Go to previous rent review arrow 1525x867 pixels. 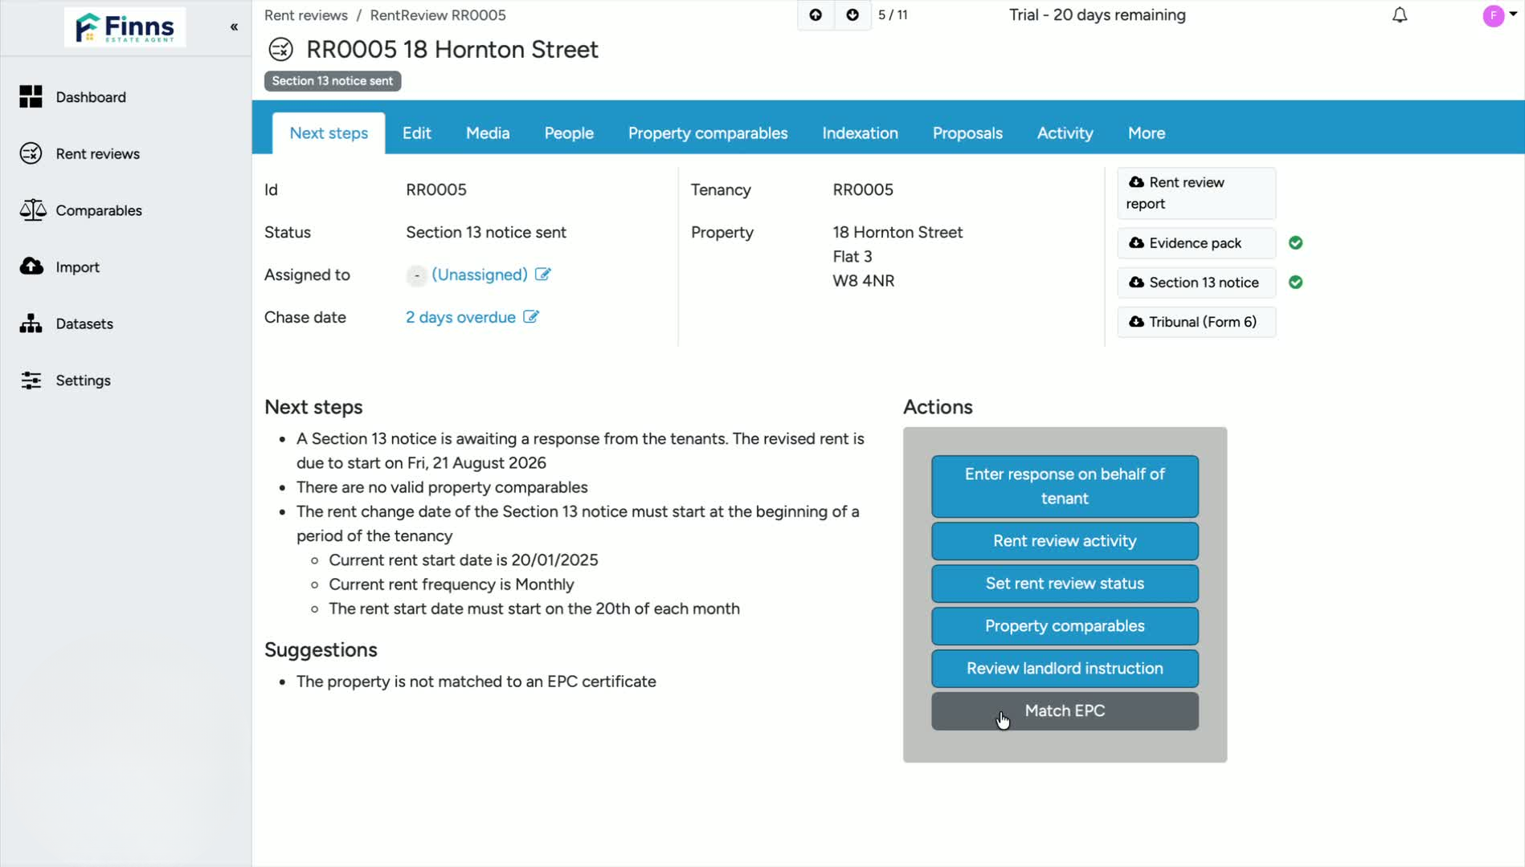click(816, 15)
